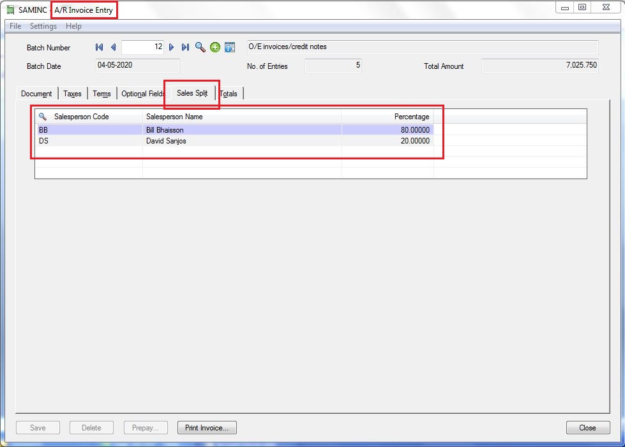Select salesperson code DS cell

pos(89,141)
